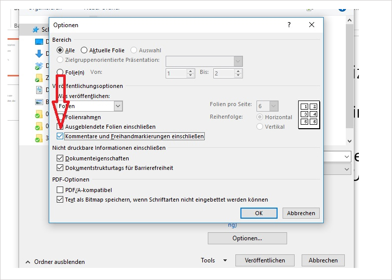Select the Schnellzugriff star icon in sidebar
Screen dimensions: 392x280
click(x=35, y=30)
